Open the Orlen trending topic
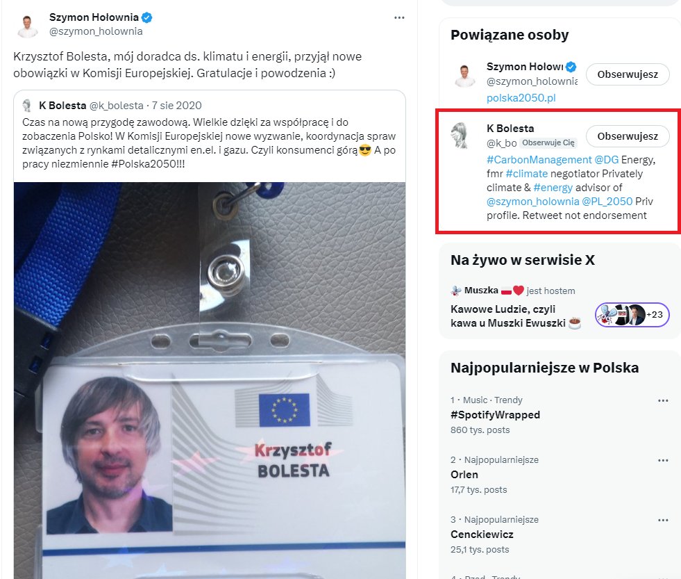 click(464, 475)
